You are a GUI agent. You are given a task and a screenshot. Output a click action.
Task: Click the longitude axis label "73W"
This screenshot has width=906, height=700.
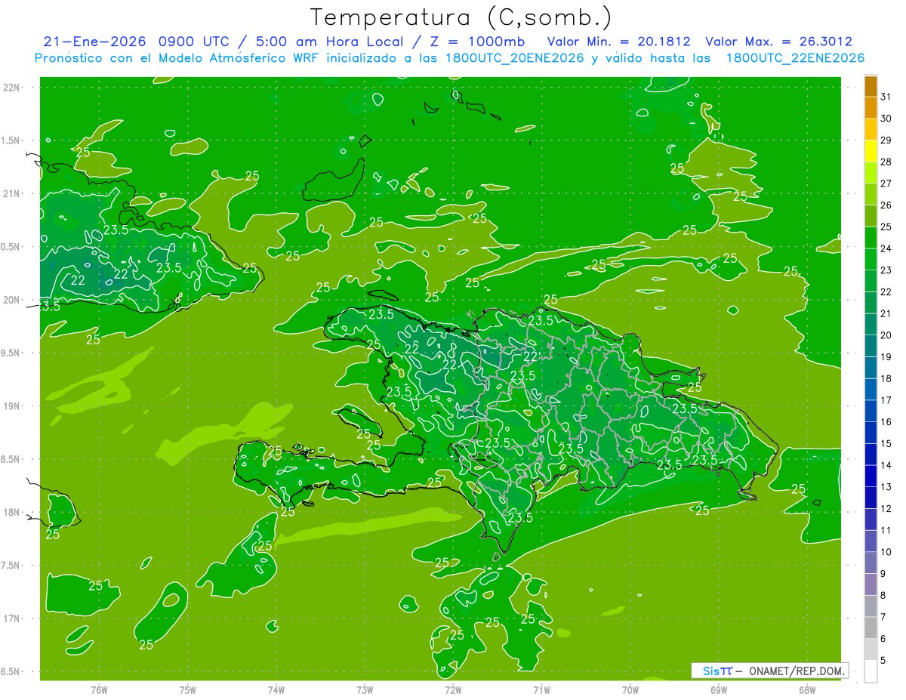[365, 690]
